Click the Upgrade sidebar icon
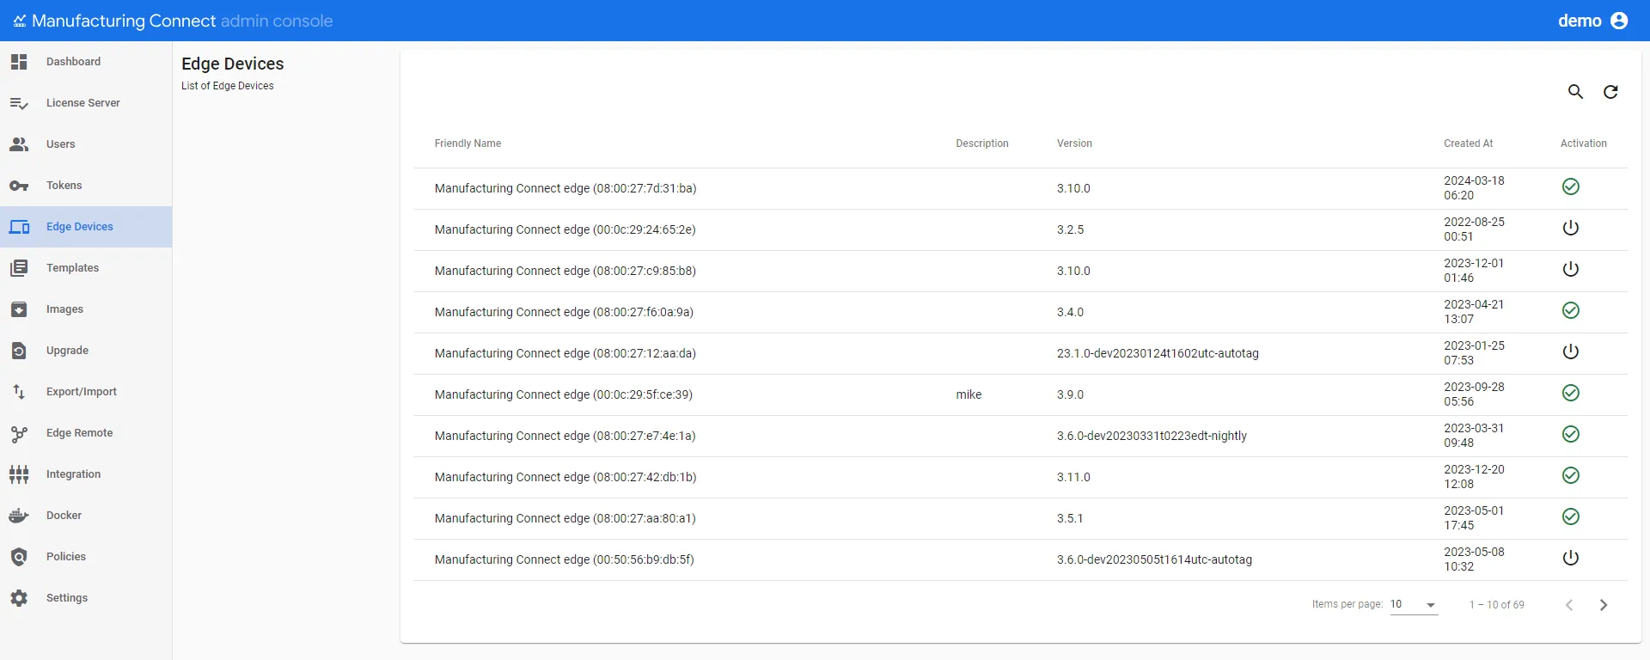The height and width of the screenshot is (660, 1650). [x=19, y=351]
